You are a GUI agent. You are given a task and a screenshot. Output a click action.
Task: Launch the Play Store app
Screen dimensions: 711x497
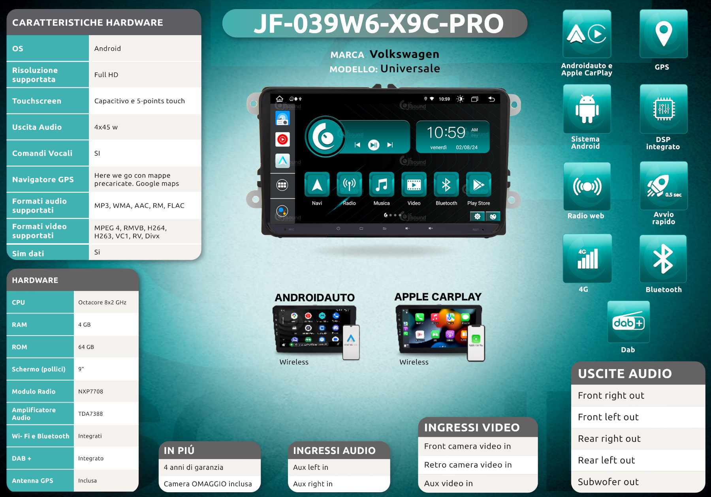[478, 185]
